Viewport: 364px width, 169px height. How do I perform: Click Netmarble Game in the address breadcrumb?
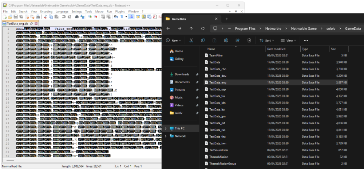304,28
